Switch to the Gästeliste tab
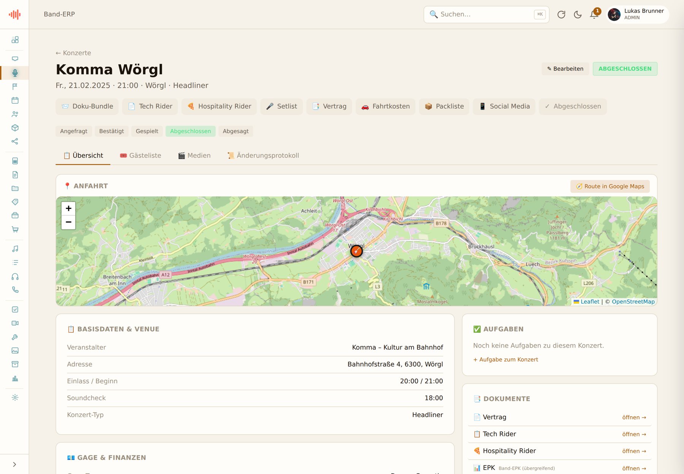 141,155
